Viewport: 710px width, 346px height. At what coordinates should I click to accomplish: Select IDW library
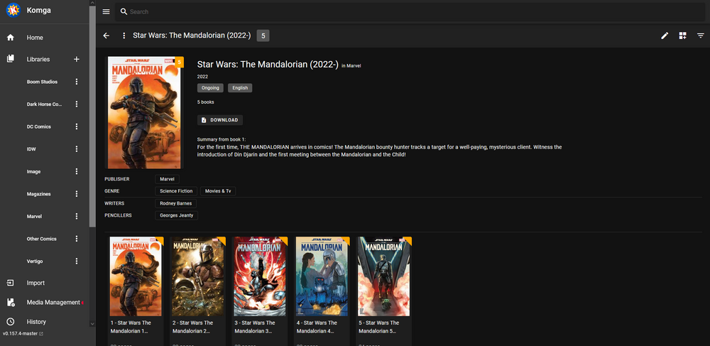[x=31, y=148]
